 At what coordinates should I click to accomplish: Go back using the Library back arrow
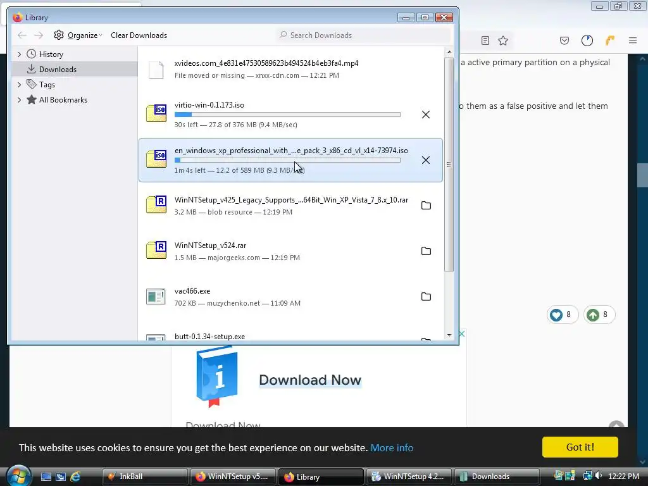click(22, 35)
